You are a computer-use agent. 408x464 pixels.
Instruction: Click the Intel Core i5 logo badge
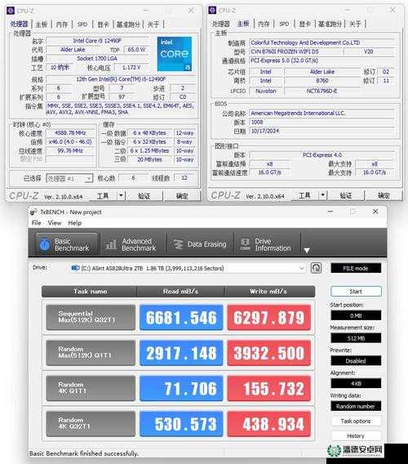pyautogui.click(x=175, y=54)
